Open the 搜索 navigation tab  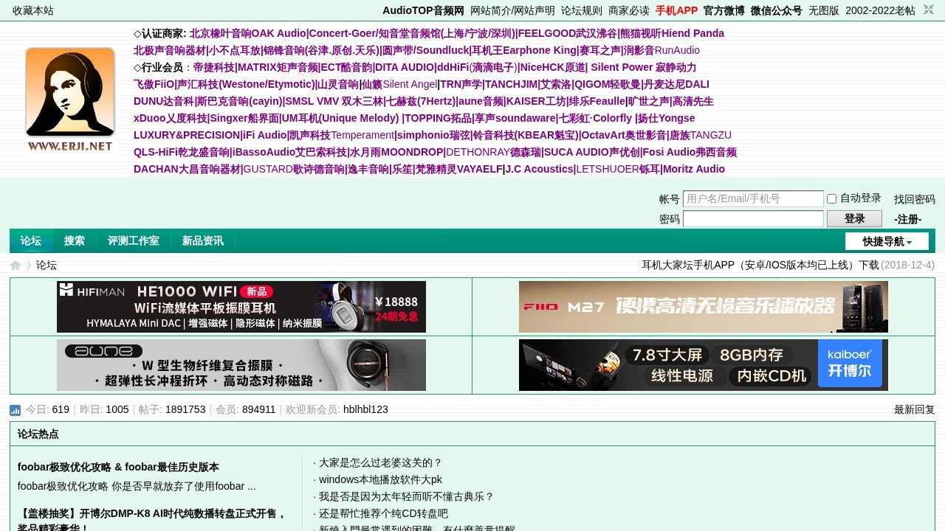pyautogui.click(x=75, y=241)
